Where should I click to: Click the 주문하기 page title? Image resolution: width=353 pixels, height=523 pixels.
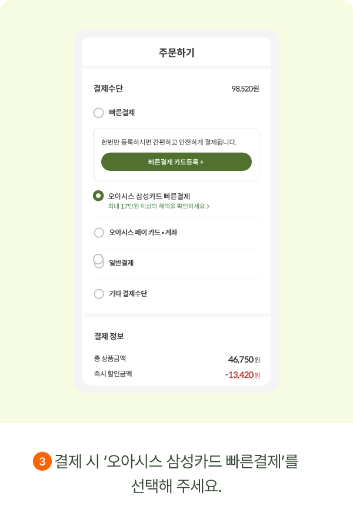[176, 53]
